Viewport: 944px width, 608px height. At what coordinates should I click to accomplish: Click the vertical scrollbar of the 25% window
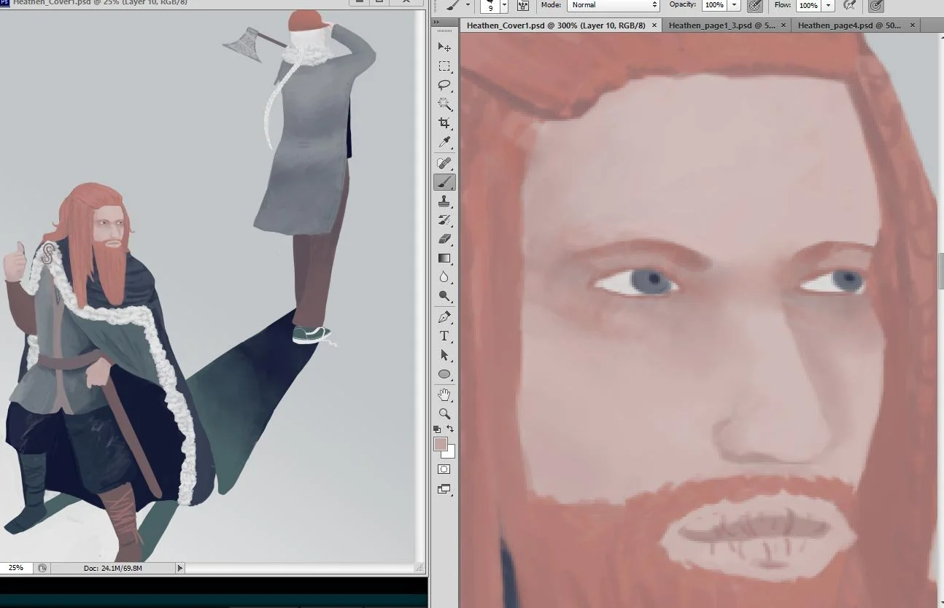420,286
